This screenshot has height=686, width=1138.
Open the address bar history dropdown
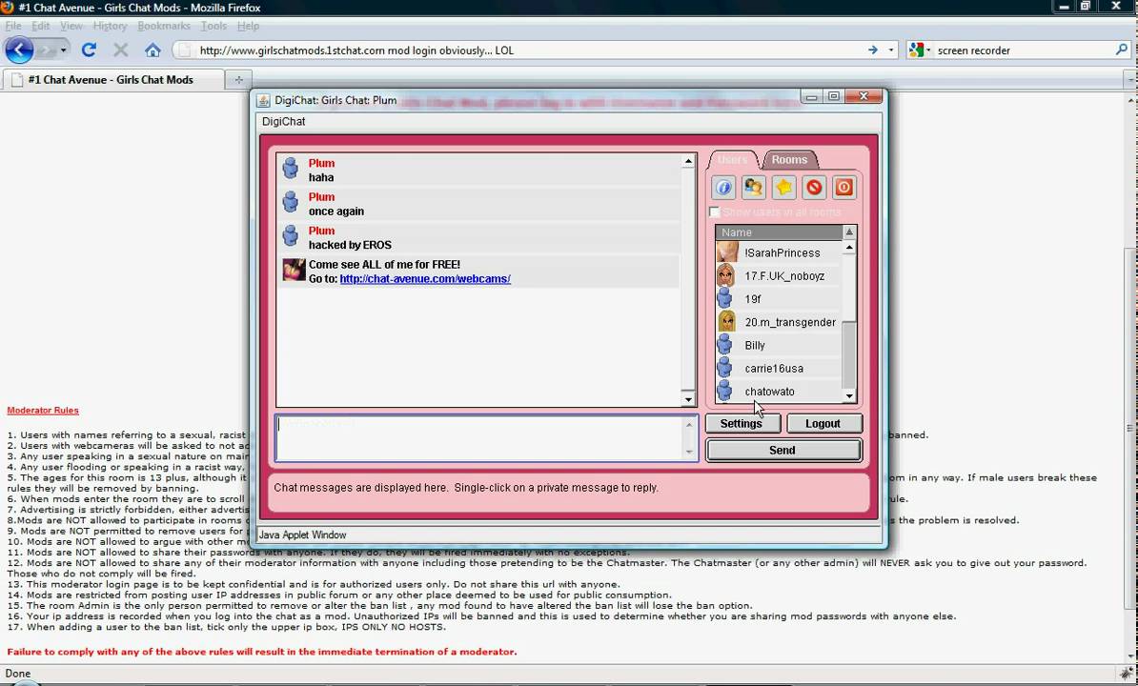[x=890, y=50]
